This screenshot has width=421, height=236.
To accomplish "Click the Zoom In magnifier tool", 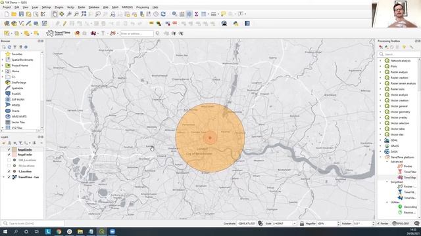I will (69, 14).
